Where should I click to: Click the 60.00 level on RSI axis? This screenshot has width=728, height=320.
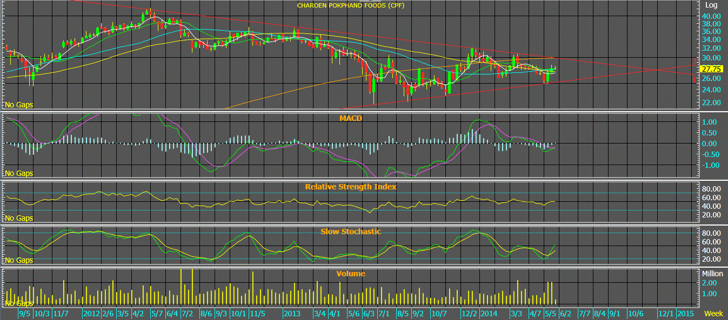(711, 198)
